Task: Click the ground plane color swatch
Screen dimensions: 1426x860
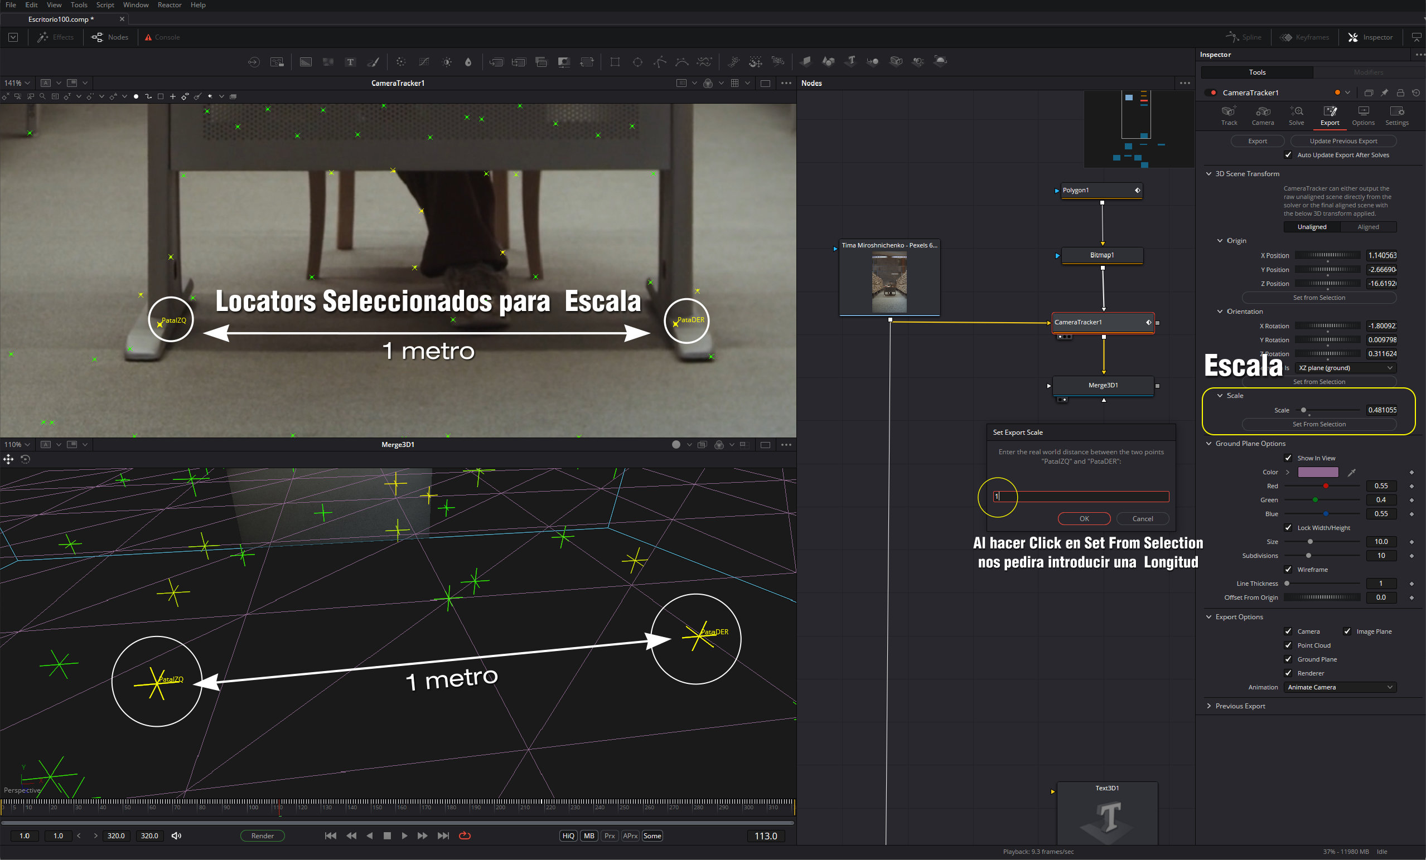Action: tap(1317, 473)
